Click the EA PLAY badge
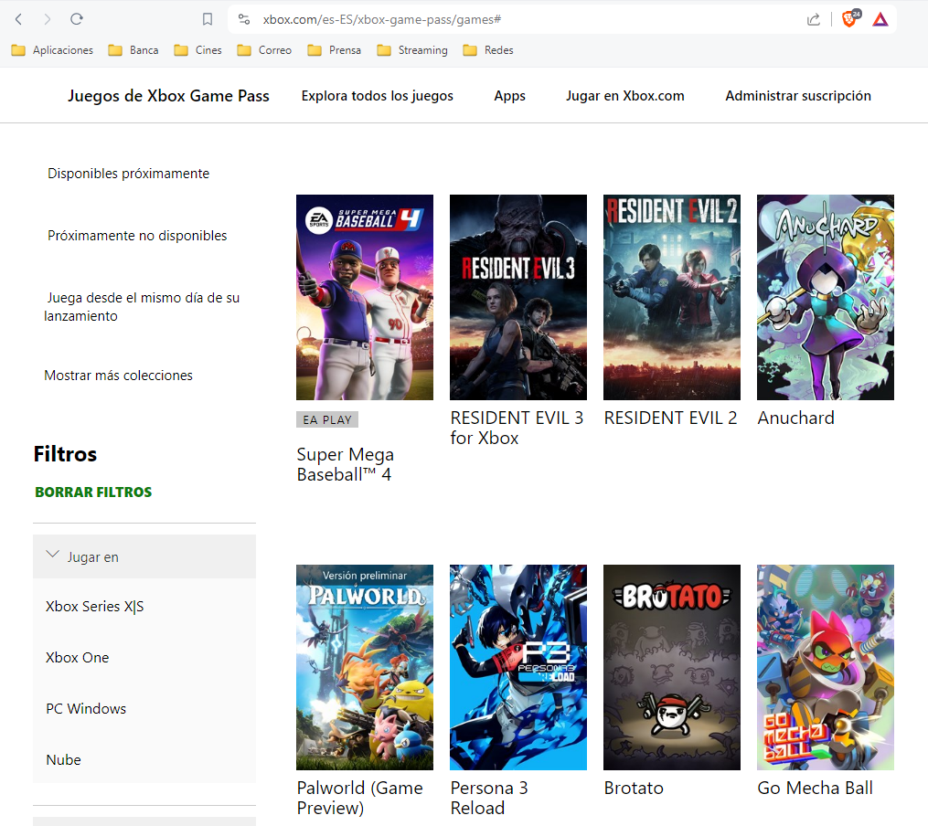Image resolution: width=928 pixels, height=826 pixels. (x=327, y=419)
